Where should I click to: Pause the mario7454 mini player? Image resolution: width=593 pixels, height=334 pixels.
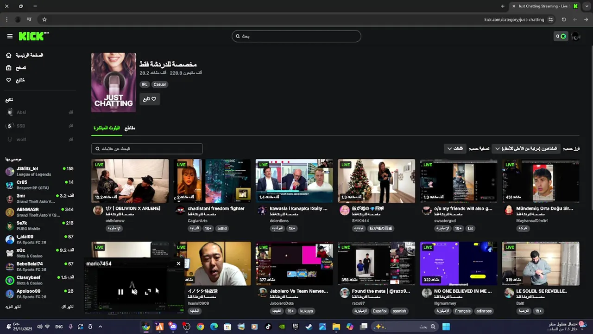coord(120,292)
